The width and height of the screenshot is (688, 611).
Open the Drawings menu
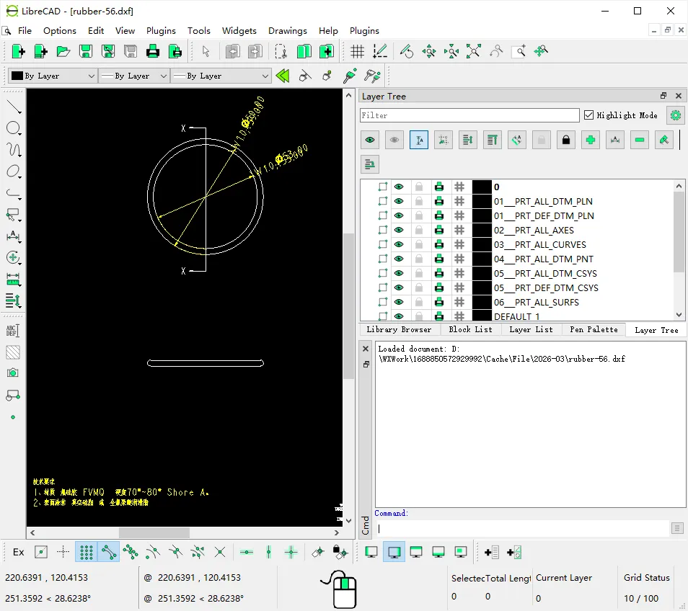coord(287,31)
